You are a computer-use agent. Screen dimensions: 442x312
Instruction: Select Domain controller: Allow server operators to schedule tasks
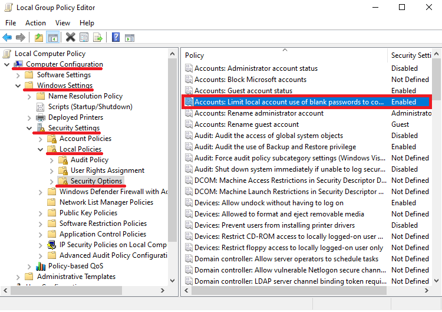pyautogui.click(x=286, y=259)
